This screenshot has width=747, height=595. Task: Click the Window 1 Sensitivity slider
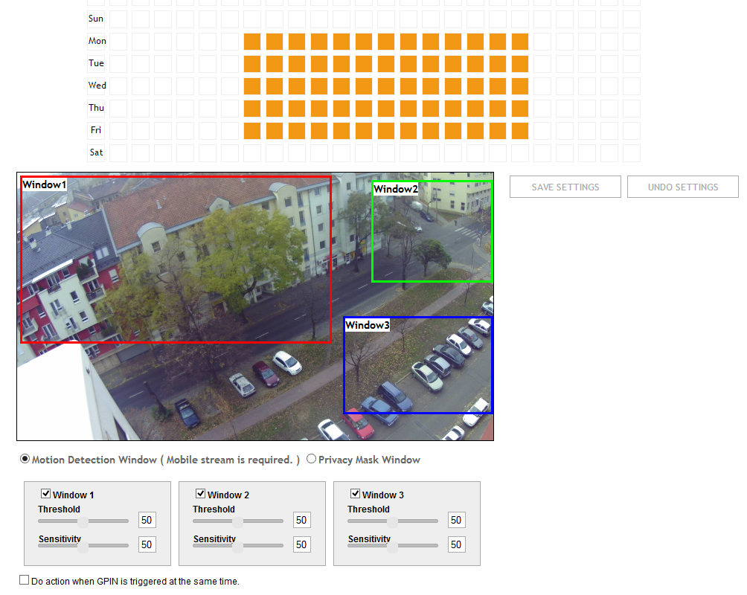(83, 546)
